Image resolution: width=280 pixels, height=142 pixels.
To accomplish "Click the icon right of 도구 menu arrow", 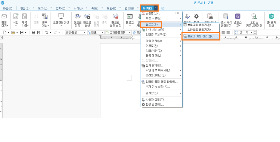I will point(162,8).
